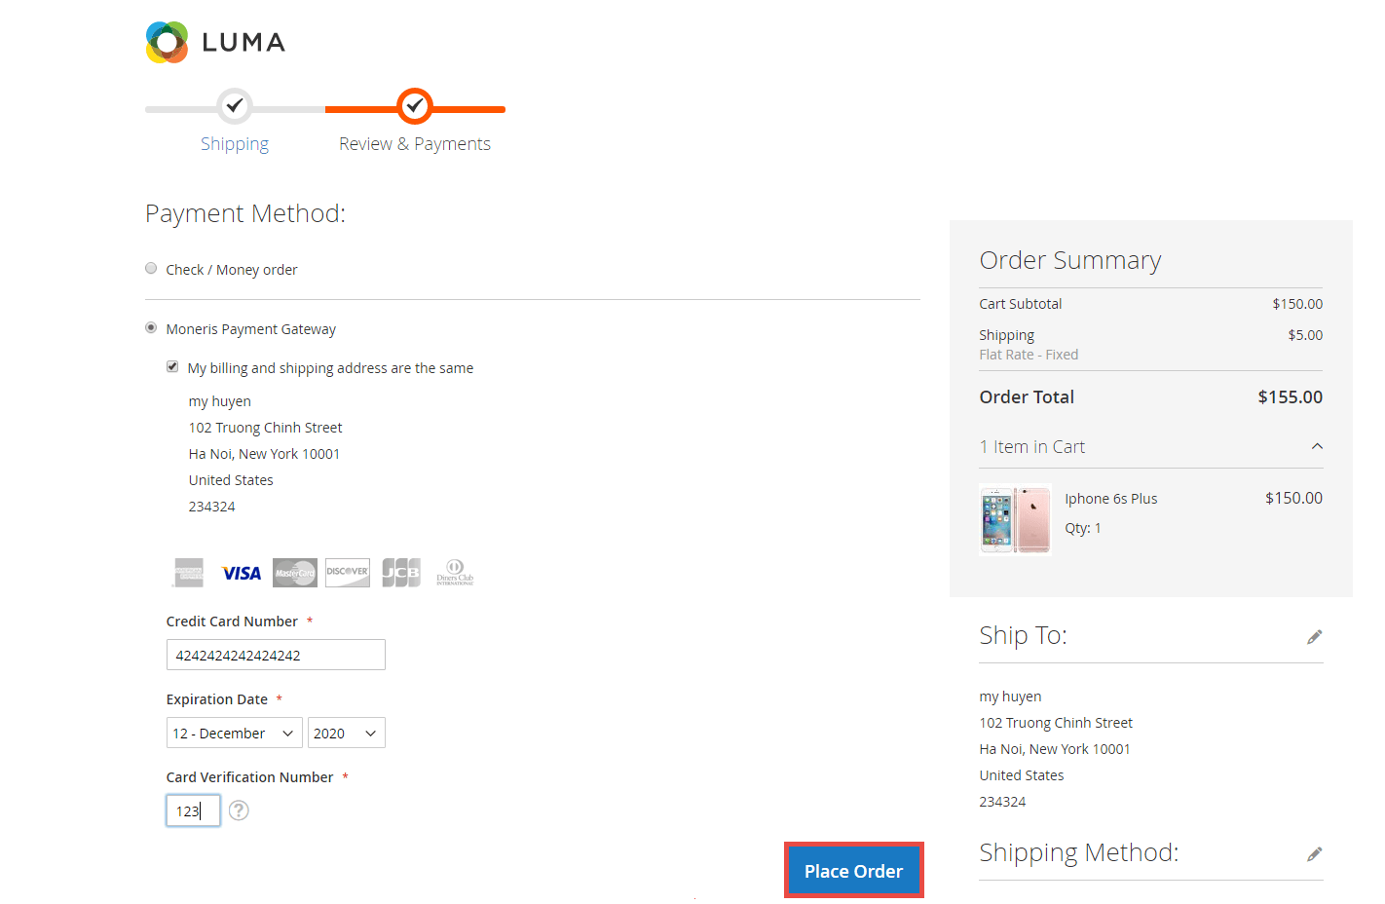Screen dimensions: 1385x904
Task: Click the Credit Card Number field
Action: pos(276,655)
